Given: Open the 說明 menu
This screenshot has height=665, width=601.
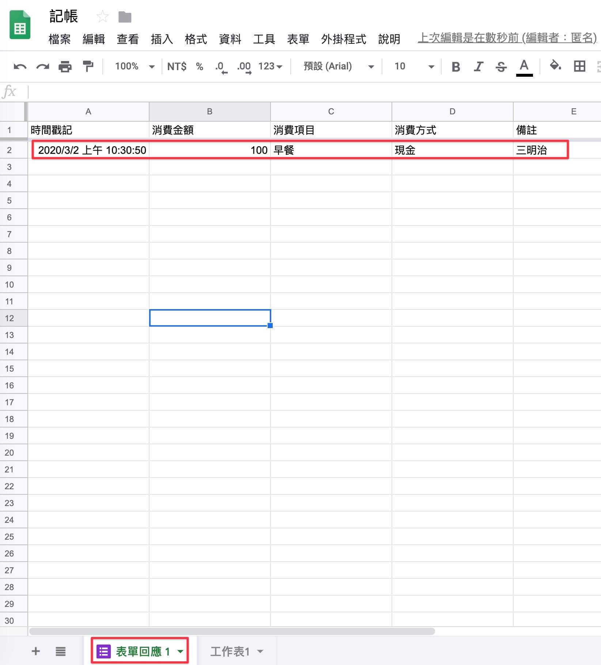Looking at the screenshot, I should pos(389,39).
